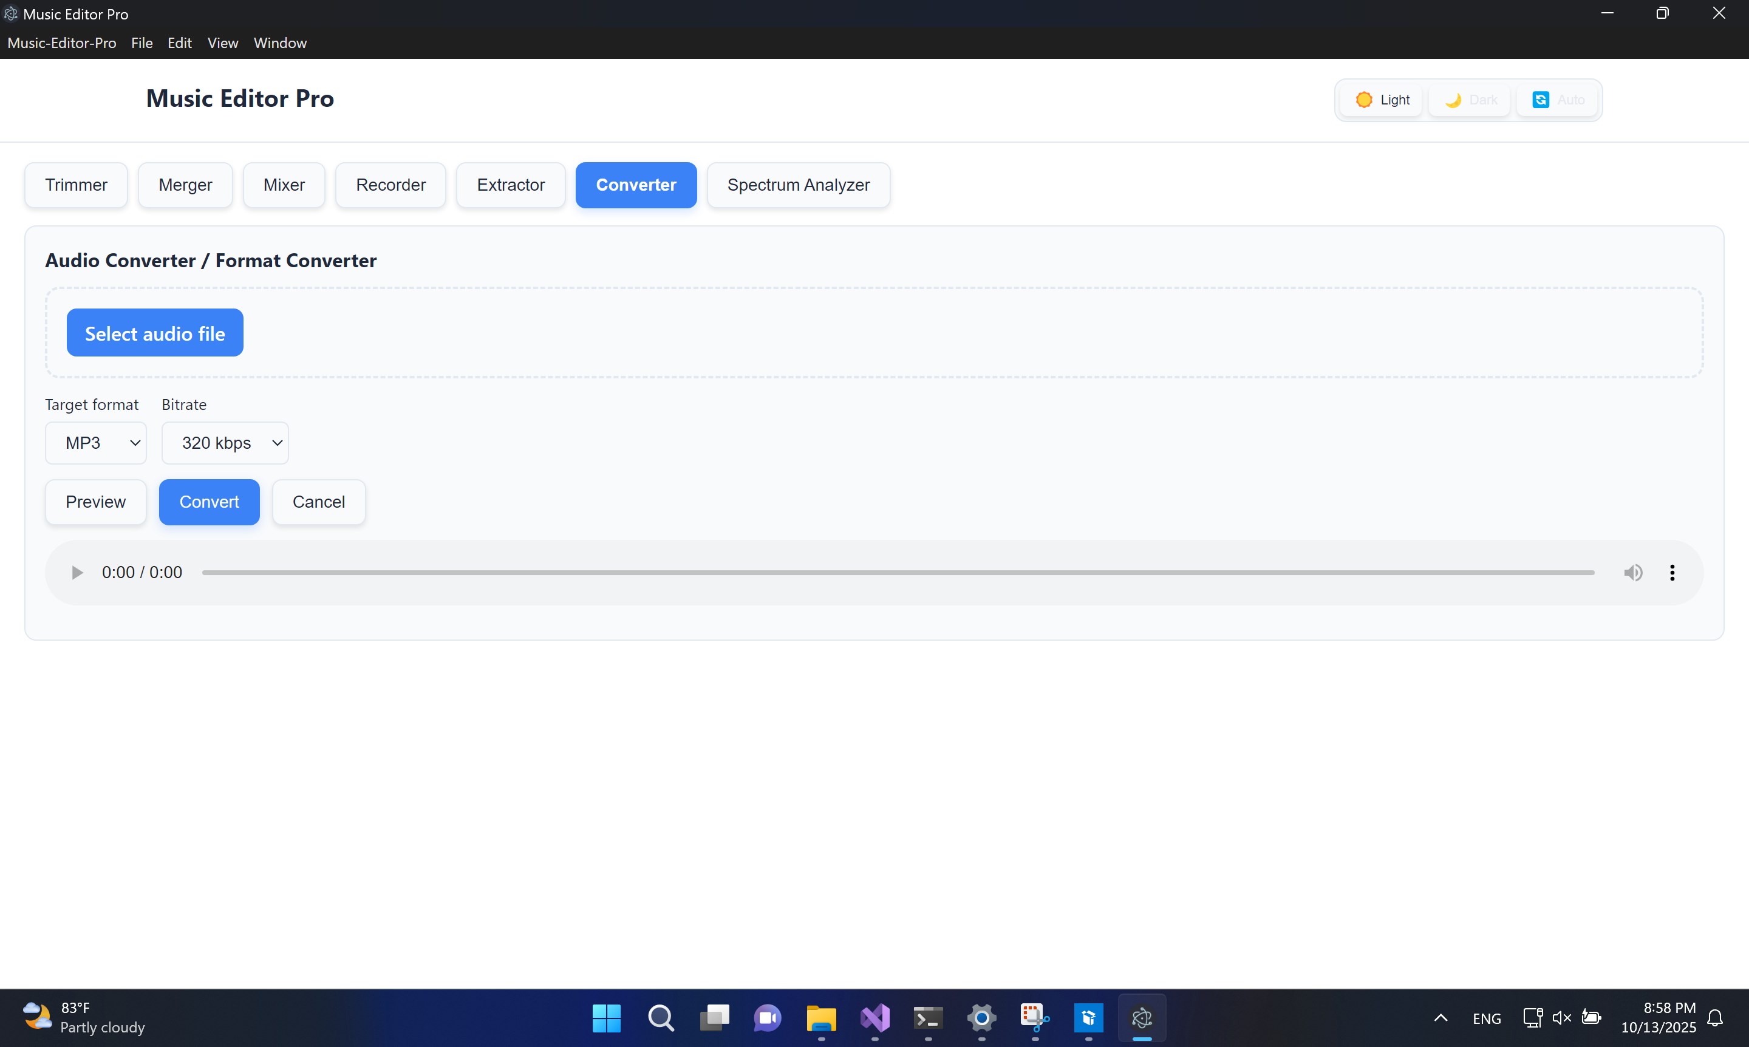This screenshot has height=1047, width=1749.
Task: Click the Audio Converter / Format Converter heading
Action: tap(211, 261)
